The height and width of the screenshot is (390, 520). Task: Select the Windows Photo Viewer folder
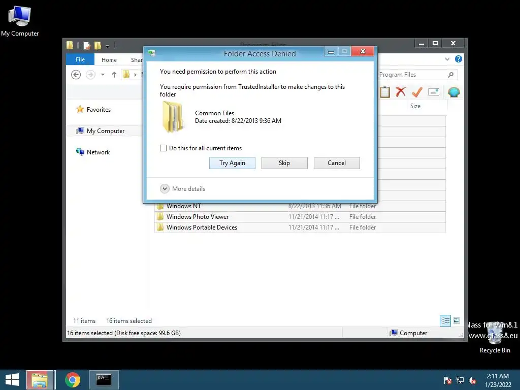coord(300,216)
